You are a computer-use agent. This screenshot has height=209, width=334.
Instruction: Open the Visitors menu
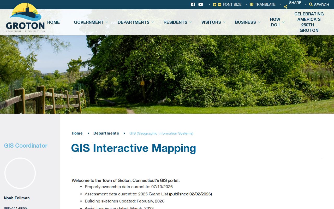(x=211, y=22)
